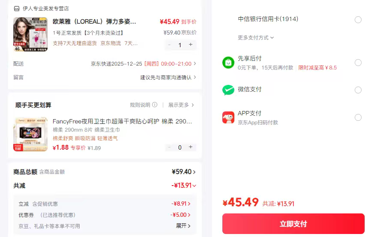Click the L'Oreal product thumbnail image
365x237 pixels.
click(x=30, y=34)
